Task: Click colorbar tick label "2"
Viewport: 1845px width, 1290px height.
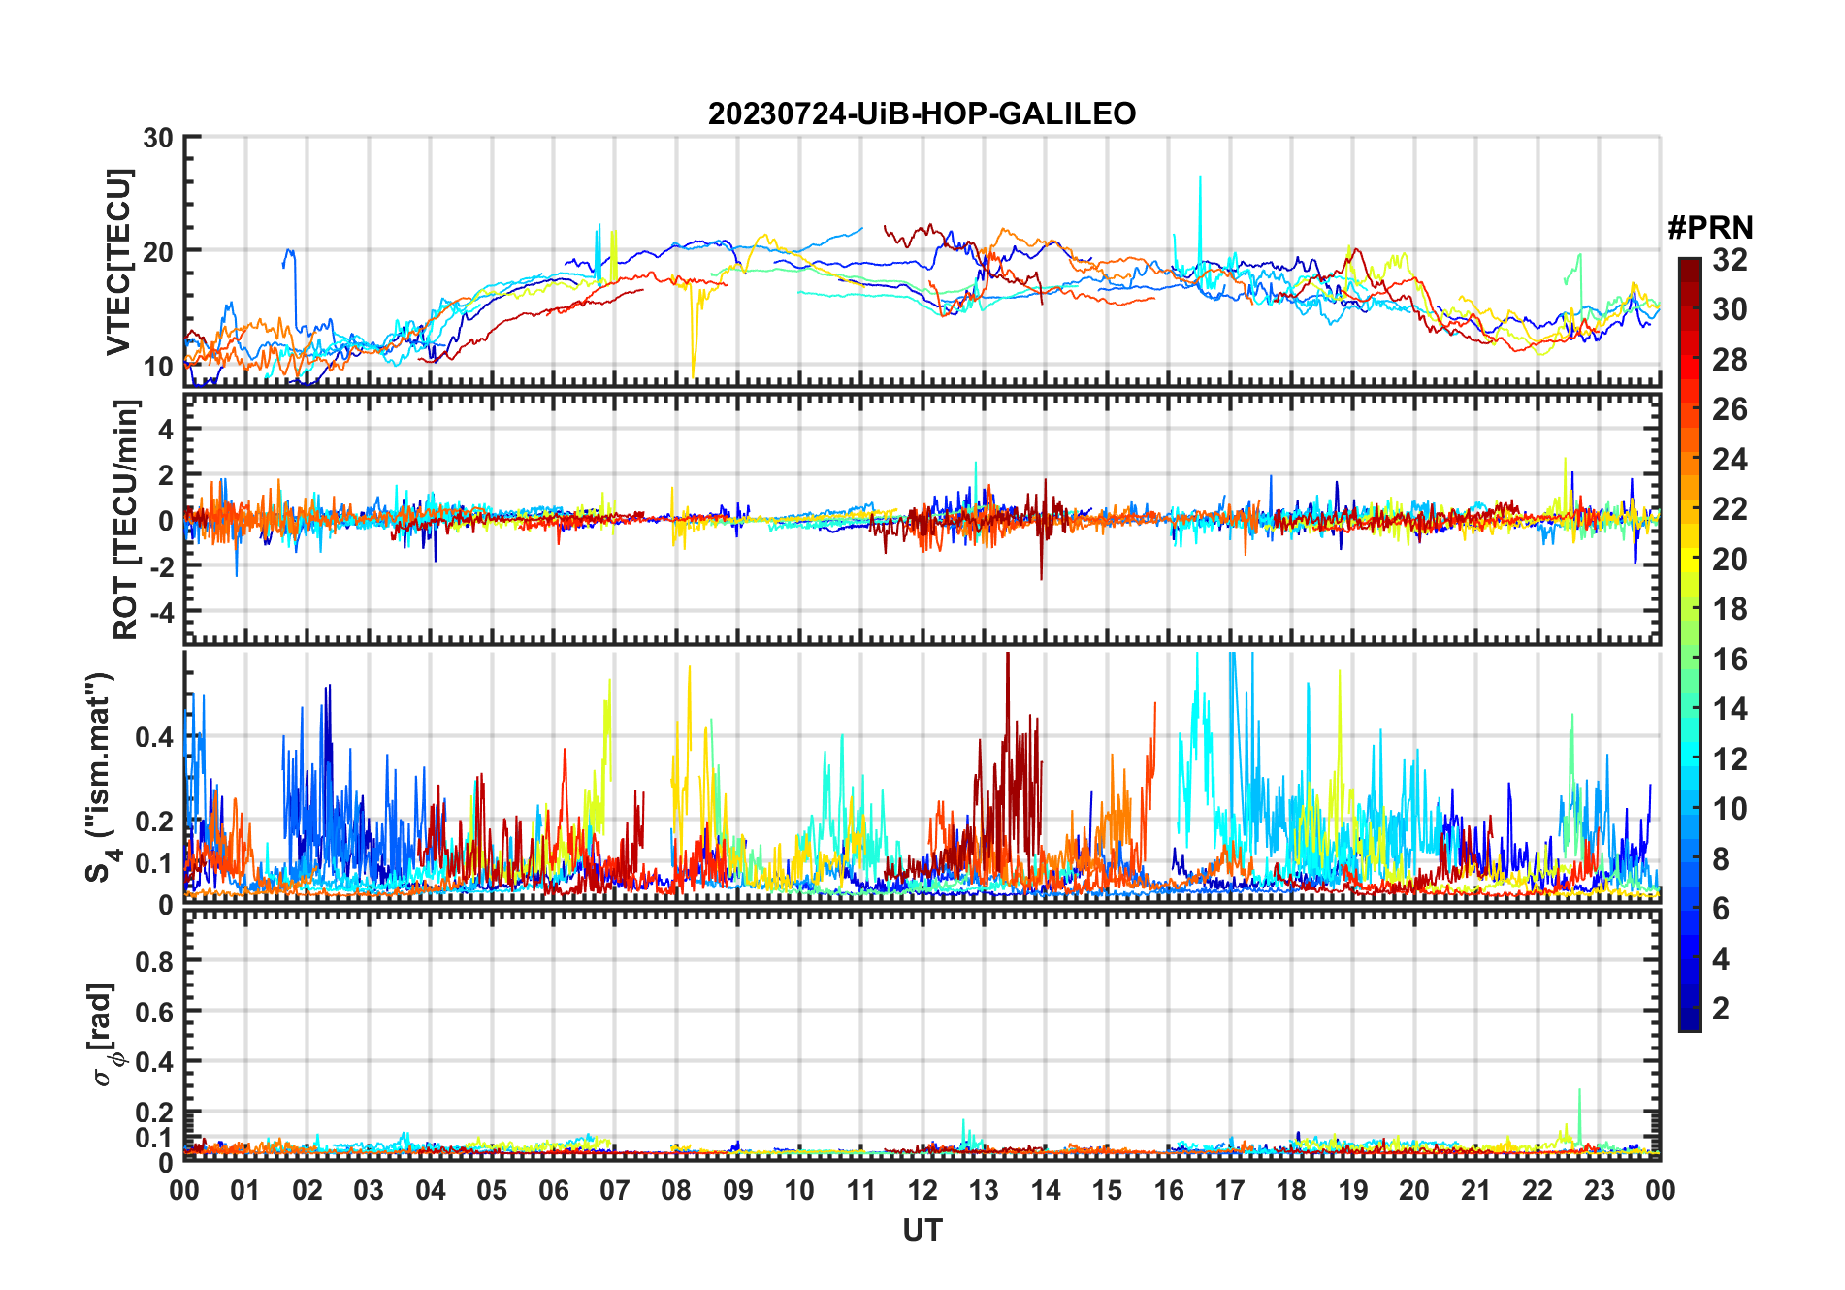Action: click(1721, 1009)
